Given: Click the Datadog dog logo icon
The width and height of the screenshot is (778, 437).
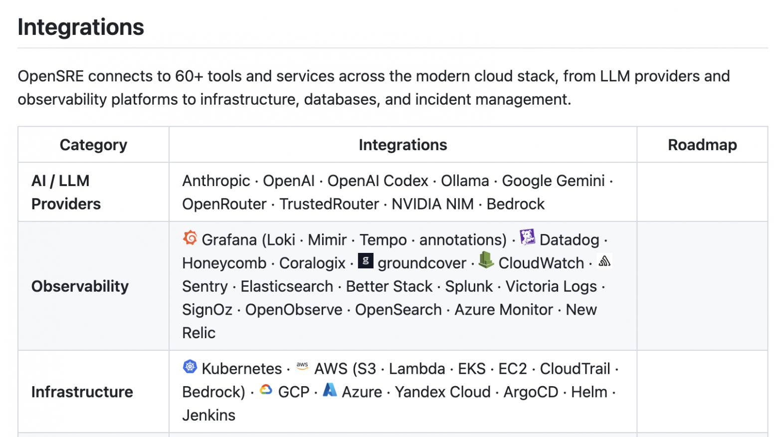Looking at the screenshot, I should (528, 237).
